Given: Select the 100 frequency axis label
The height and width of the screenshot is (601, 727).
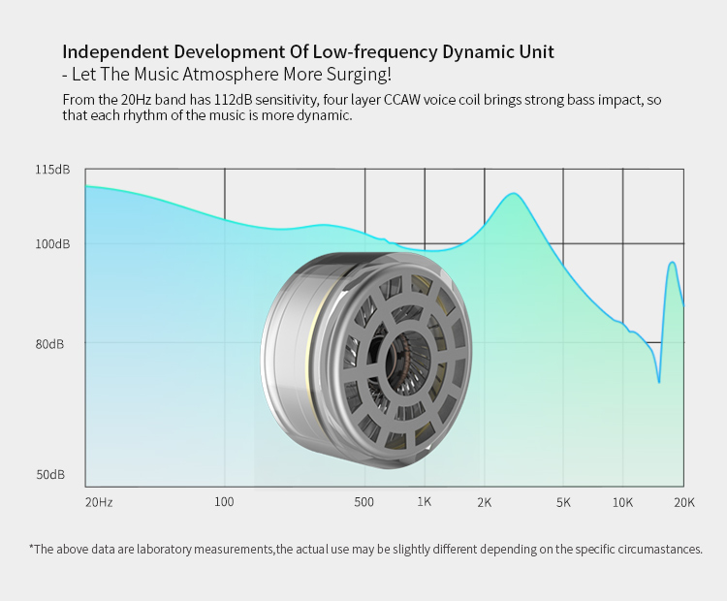Looking at the screenshot, I should click(x=224, y=502).
